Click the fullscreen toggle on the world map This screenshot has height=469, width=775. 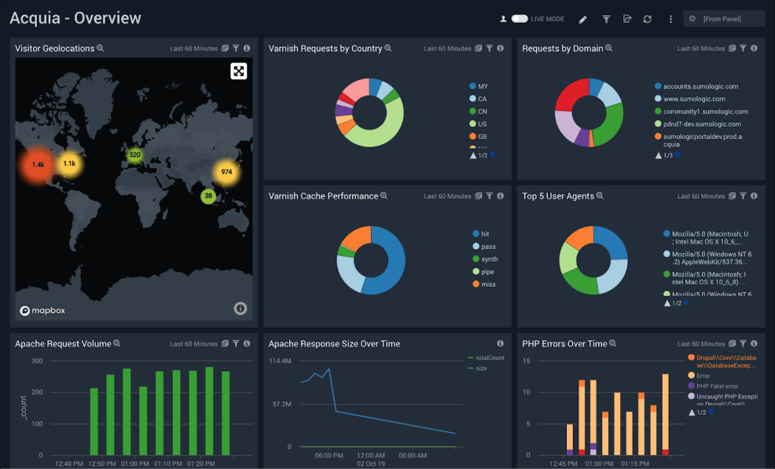point(238,71)
